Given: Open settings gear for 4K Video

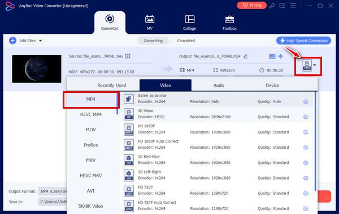Looking at the screenshot, I should point(306,117).
